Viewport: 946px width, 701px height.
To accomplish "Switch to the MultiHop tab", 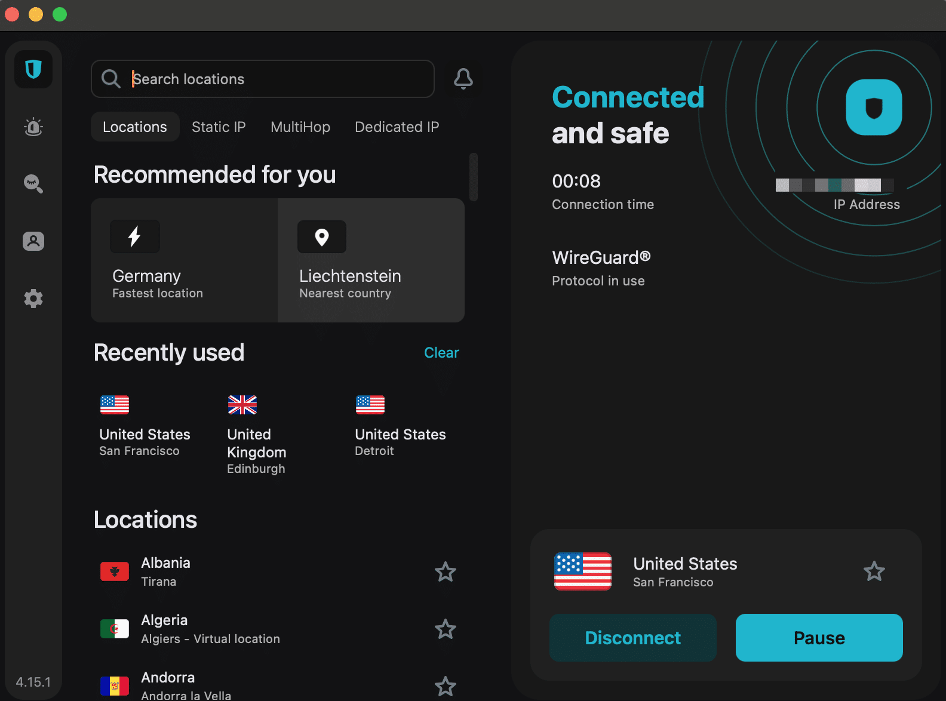I will pyautogui.click(x=300, y=127).
